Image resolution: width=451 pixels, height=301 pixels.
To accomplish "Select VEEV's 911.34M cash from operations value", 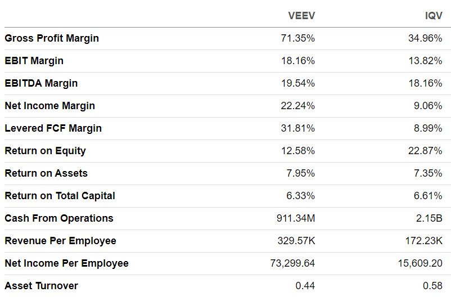I will (294, 218).
